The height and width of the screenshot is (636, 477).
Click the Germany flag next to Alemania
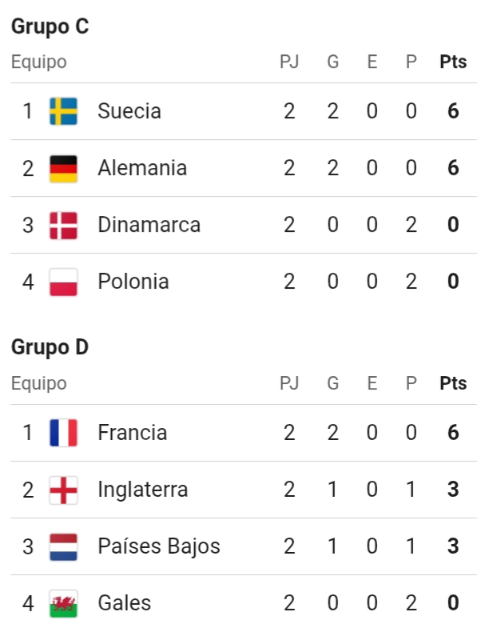point(63,168)
